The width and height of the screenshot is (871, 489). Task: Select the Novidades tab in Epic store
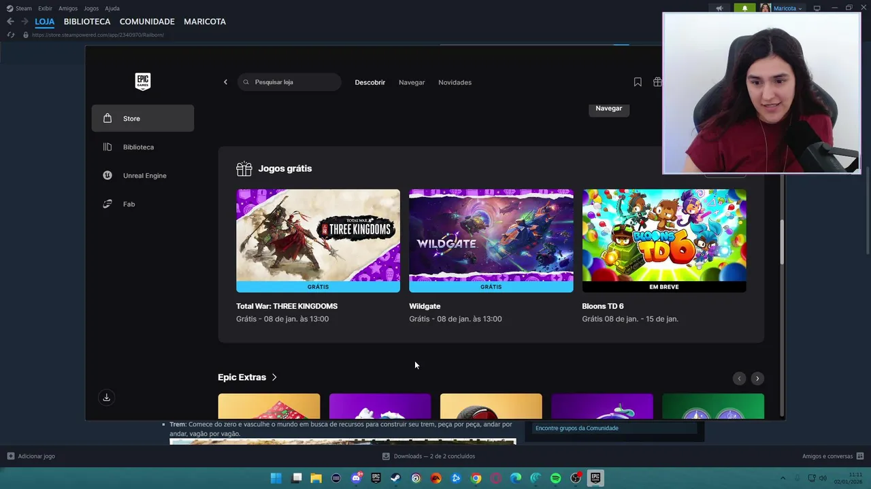point(455,82)
